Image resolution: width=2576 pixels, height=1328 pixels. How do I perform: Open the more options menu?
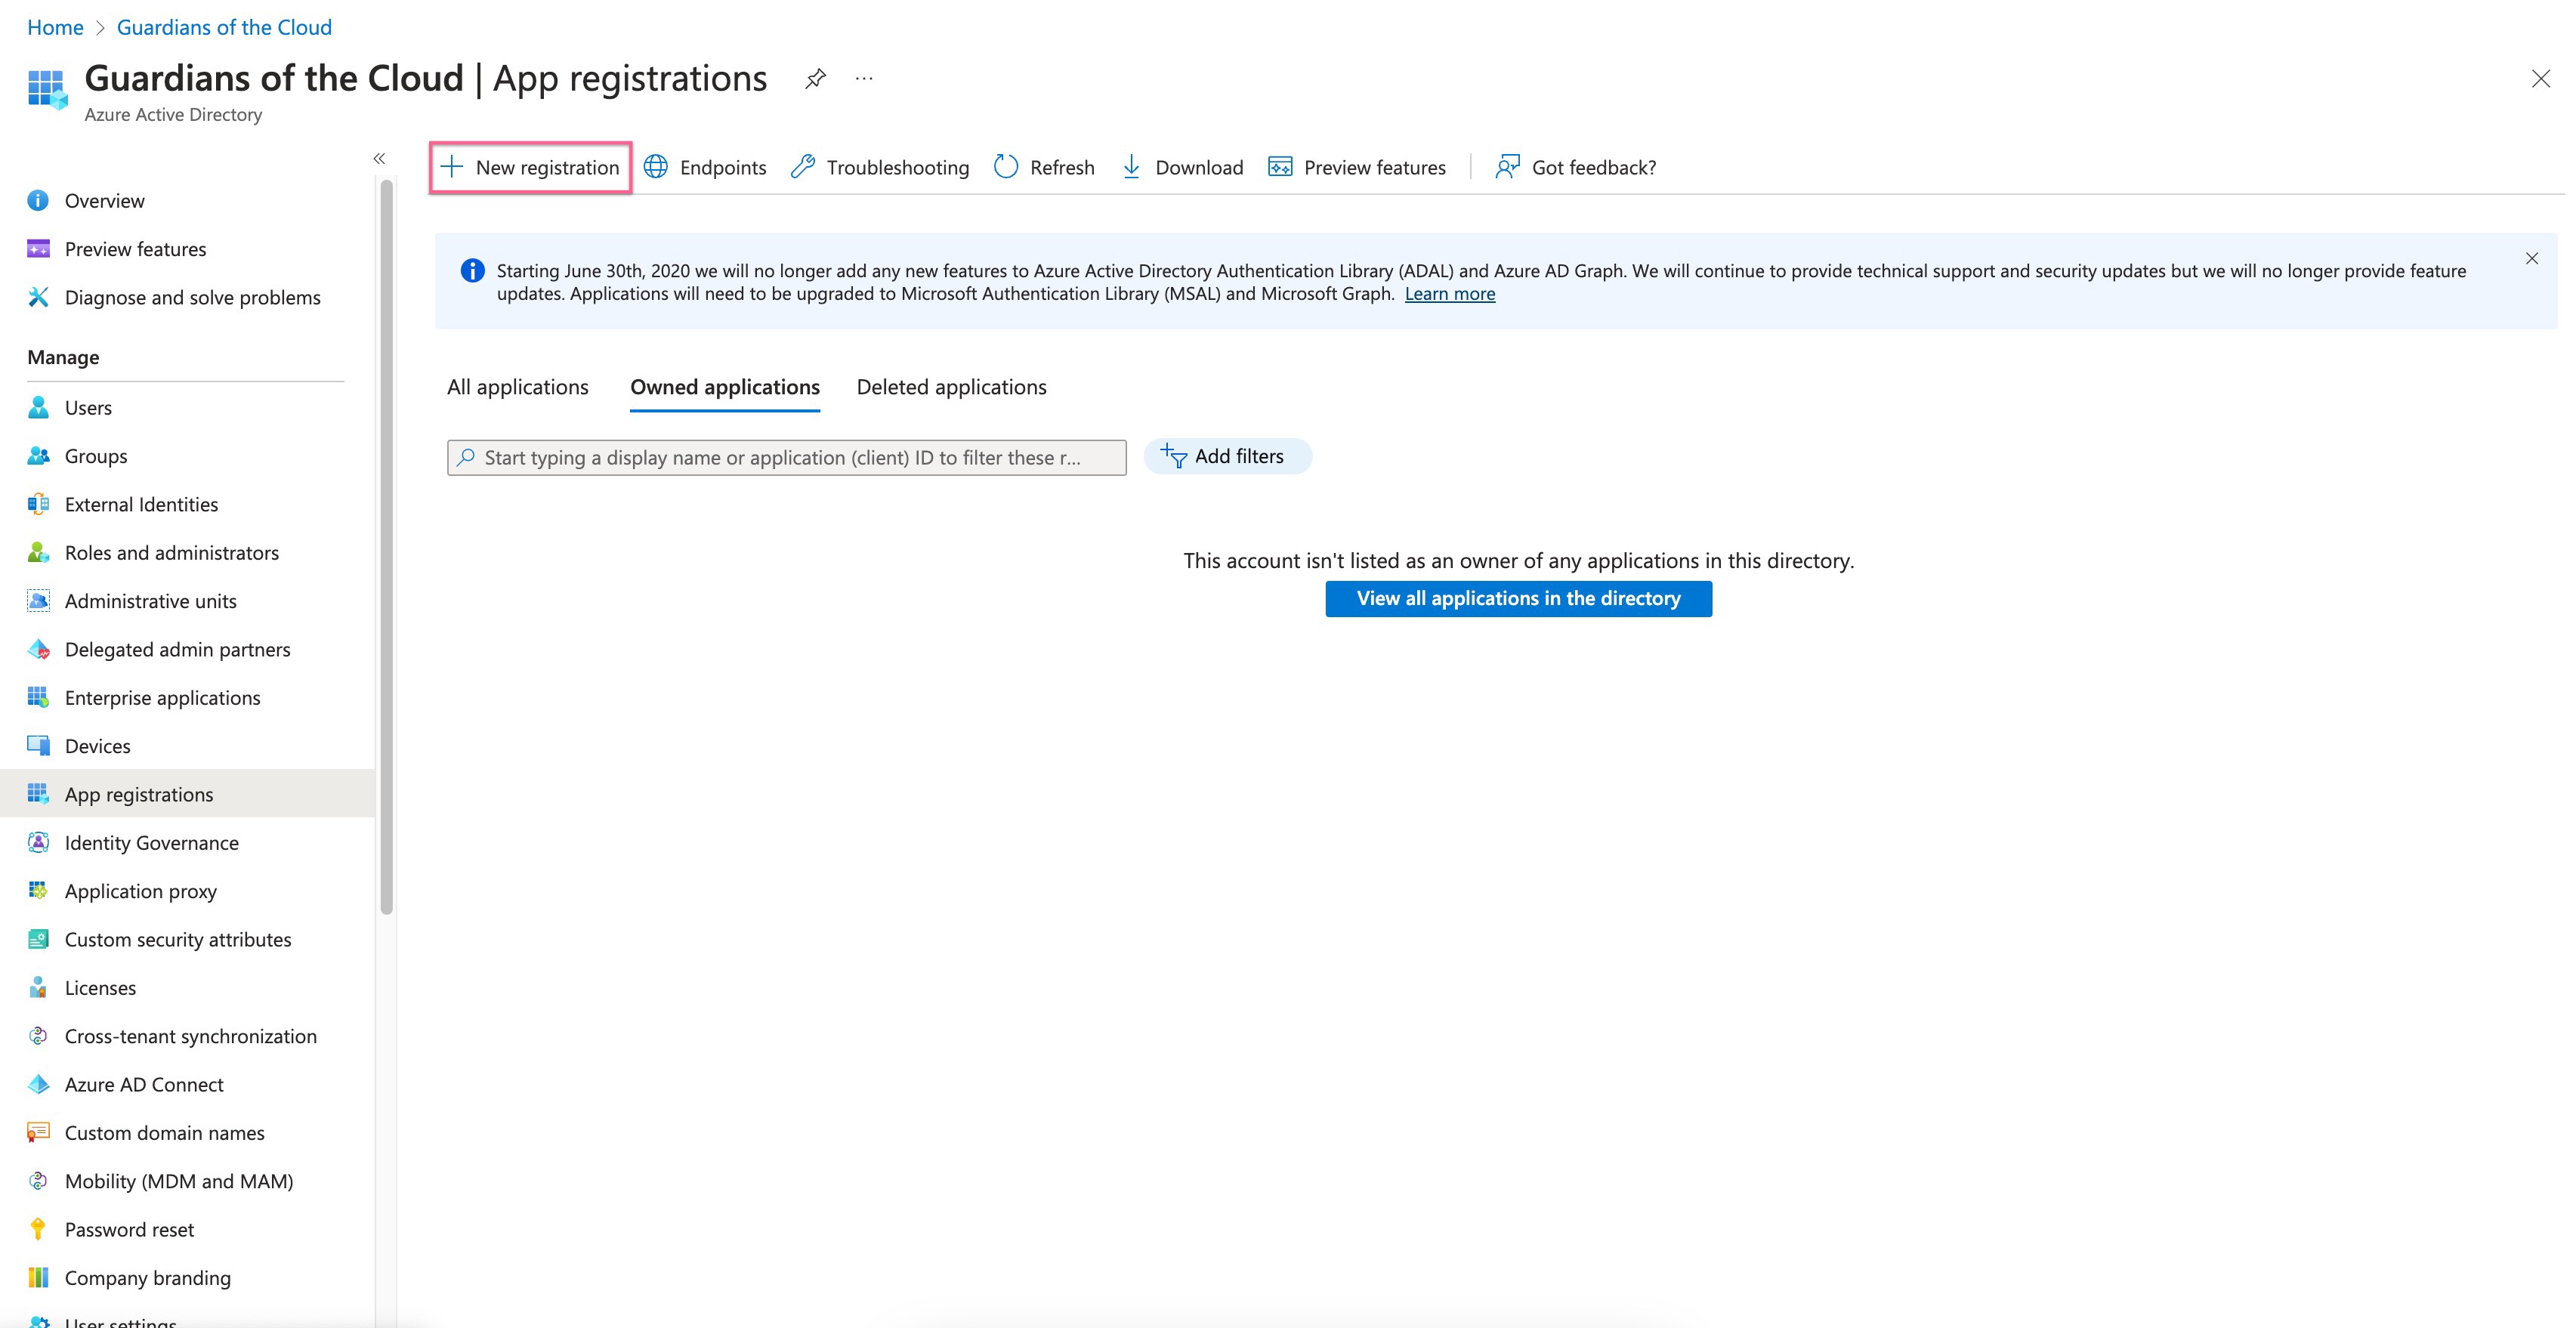(863, 78)
